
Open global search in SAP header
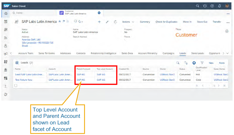(x=197, y=6)
